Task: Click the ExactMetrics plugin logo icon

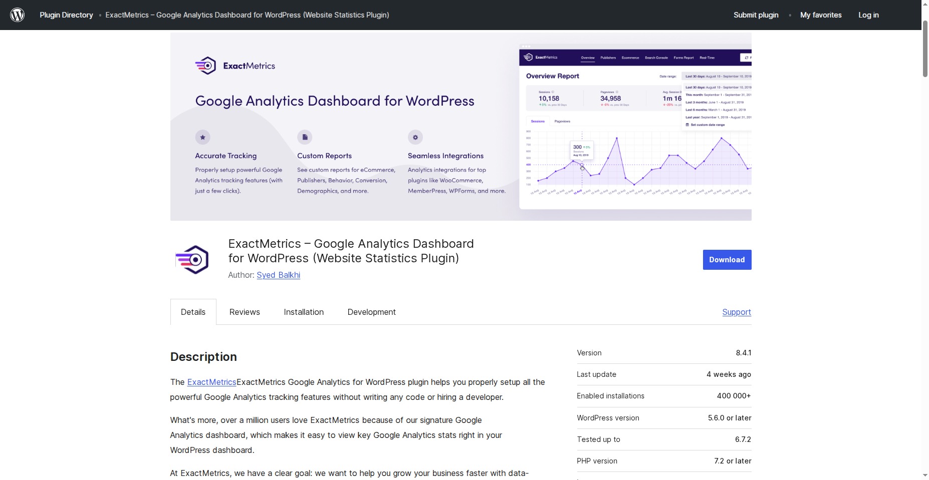Action: [192, 259]
